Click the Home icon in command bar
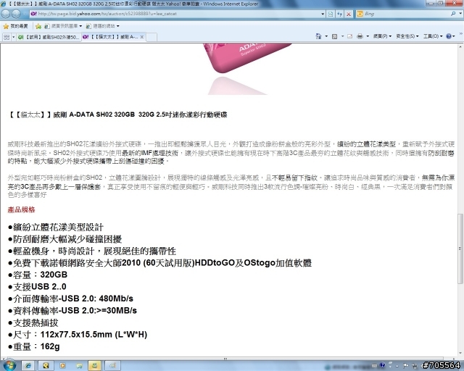 (318, 36)
